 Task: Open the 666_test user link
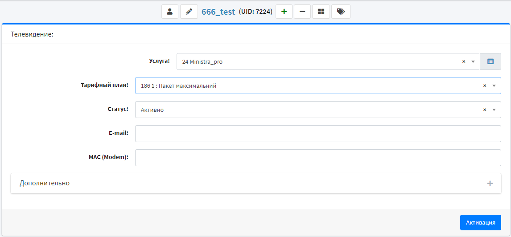218,12
